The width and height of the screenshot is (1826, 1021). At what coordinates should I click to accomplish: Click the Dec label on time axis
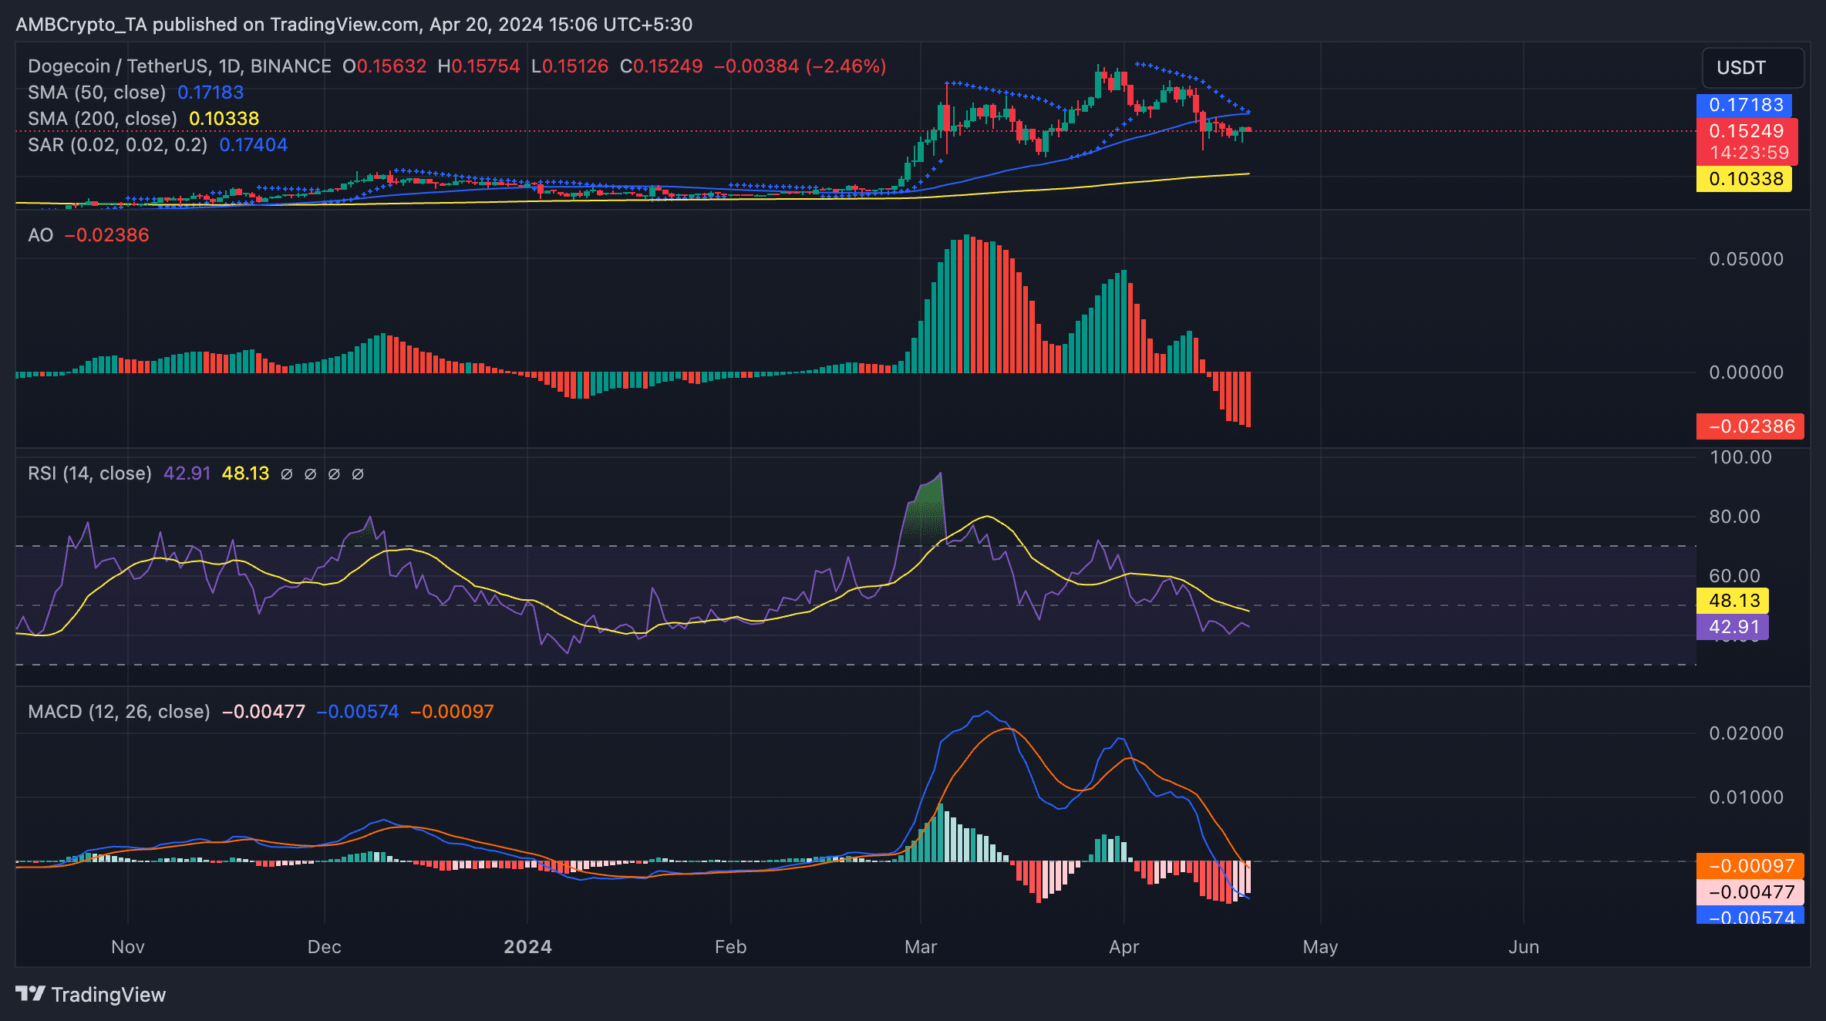(x=324, y=947)
